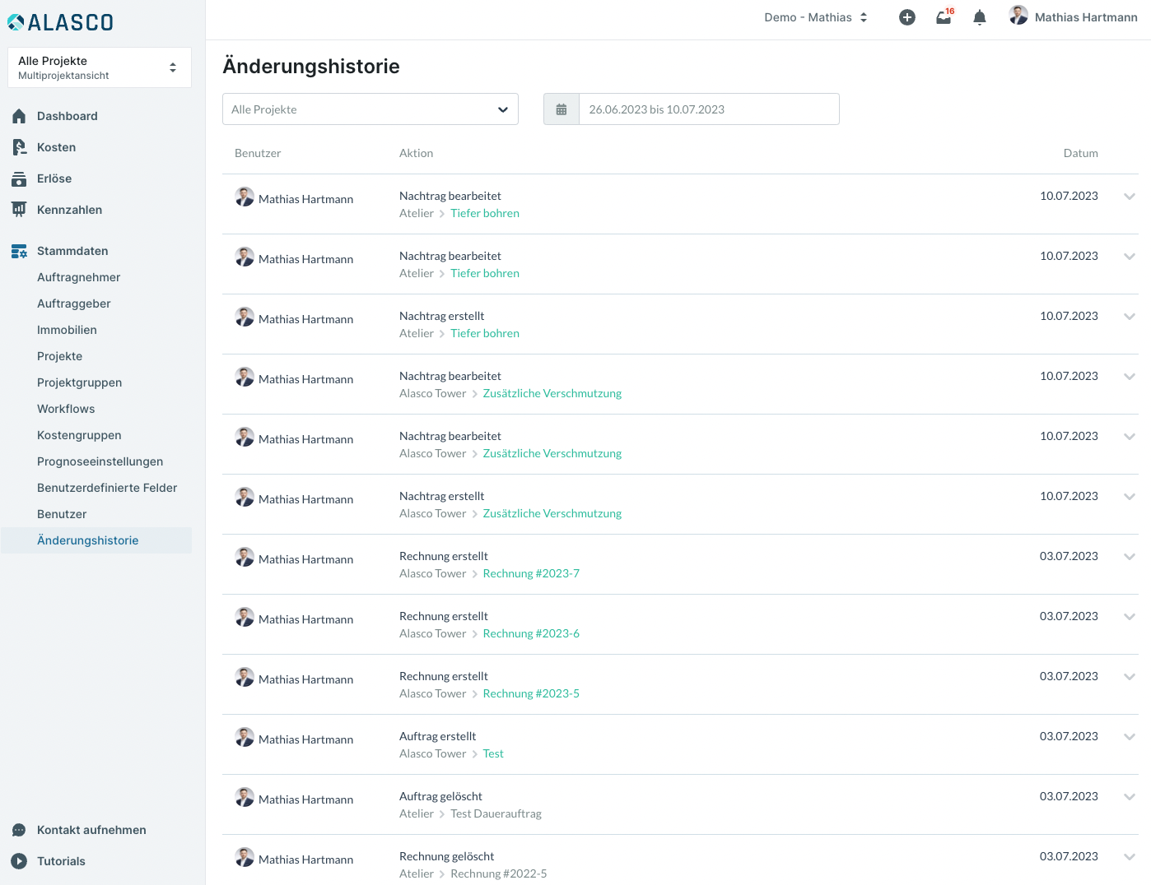
Task: Go to Auftragnehmer in Stammdaten
Action: (78, 277)
